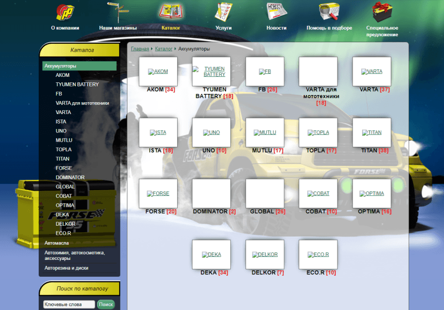
Task: Open the DOMINATOR empty thumbnail
Action: [x=211, y=193]
